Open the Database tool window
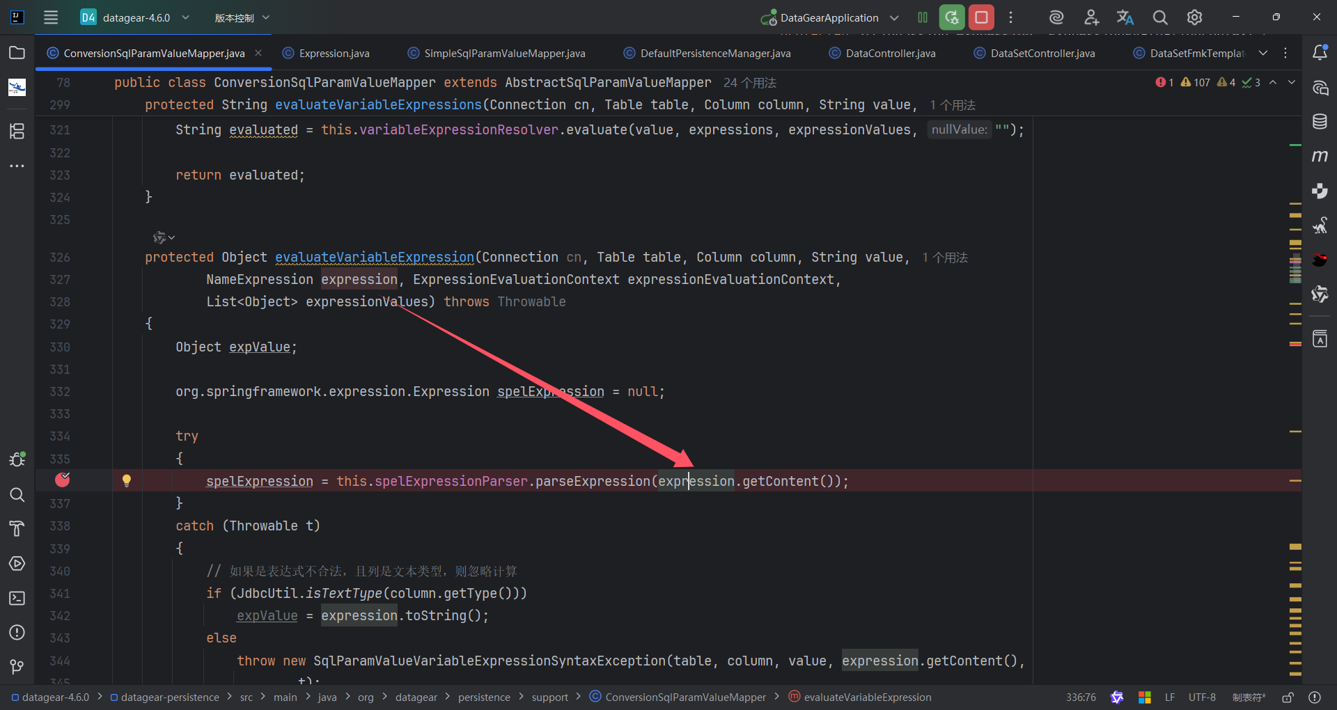 1320,122
